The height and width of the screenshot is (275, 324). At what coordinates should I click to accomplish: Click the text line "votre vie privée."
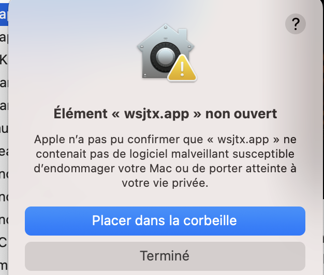click(x=165, y=183)
